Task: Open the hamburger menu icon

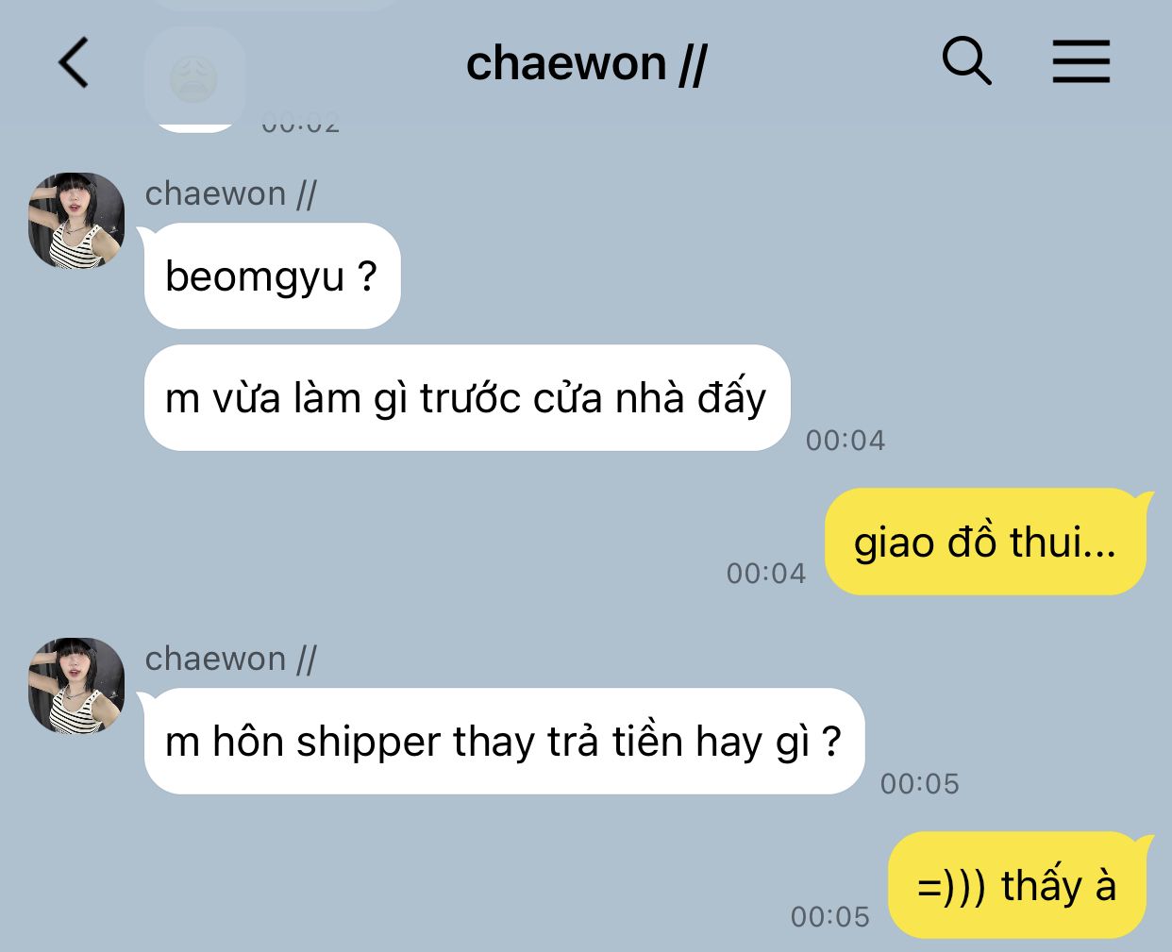Action: (1081, 61)
